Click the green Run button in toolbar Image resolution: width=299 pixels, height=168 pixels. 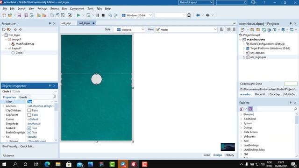pyautogui.click(x=78, y=15)
